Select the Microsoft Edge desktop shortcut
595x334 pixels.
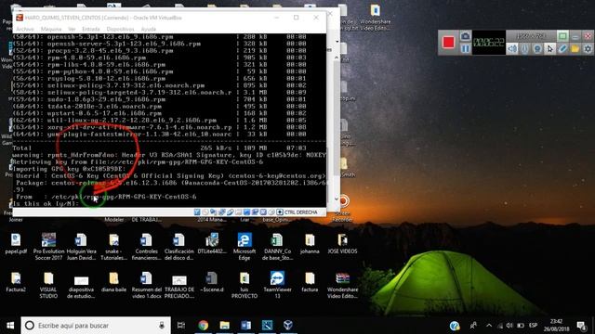[x=245, y=247]
